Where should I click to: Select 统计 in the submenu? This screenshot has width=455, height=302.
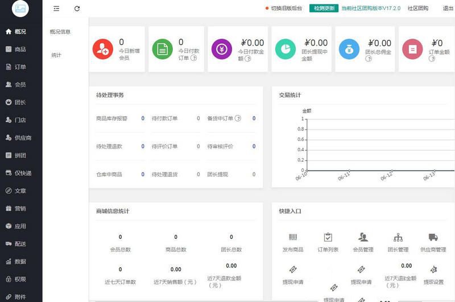(56, 55)
